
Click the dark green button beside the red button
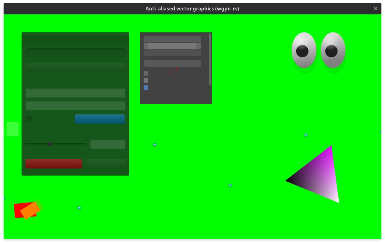click(x=106, y=164)
